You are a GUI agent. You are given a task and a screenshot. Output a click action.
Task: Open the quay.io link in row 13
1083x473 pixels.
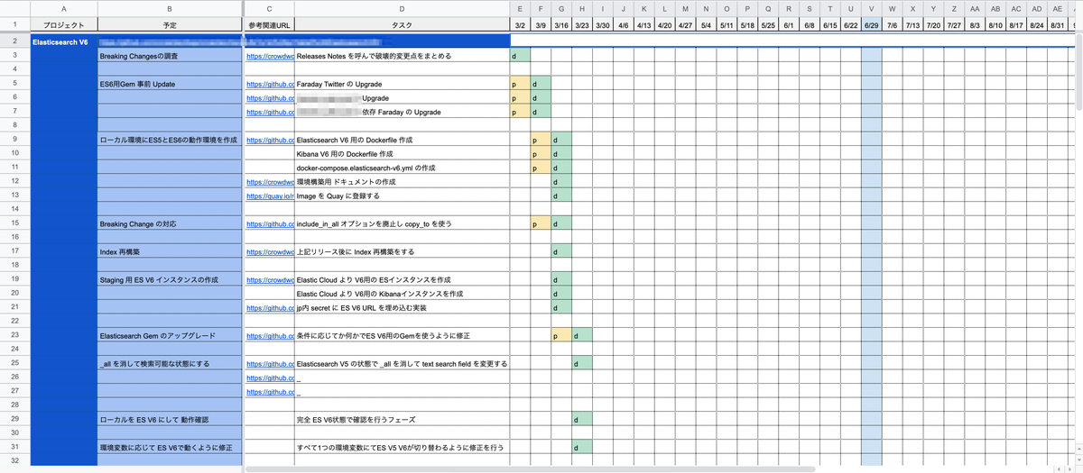point(270,196)
